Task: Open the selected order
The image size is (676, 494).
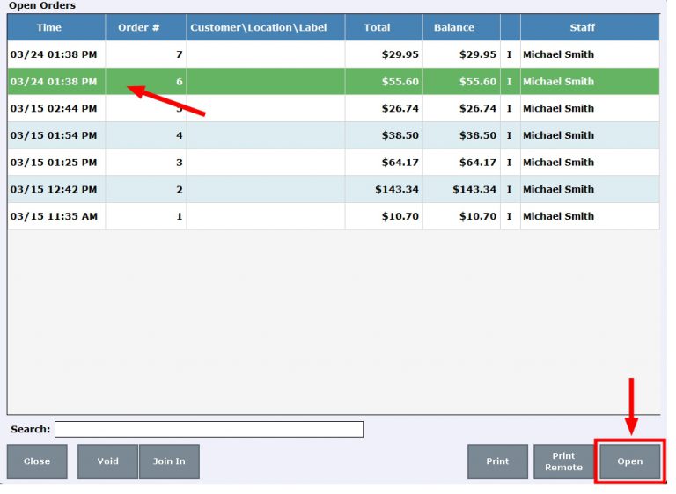Action: pyautogui.click(x=630, y=461)
